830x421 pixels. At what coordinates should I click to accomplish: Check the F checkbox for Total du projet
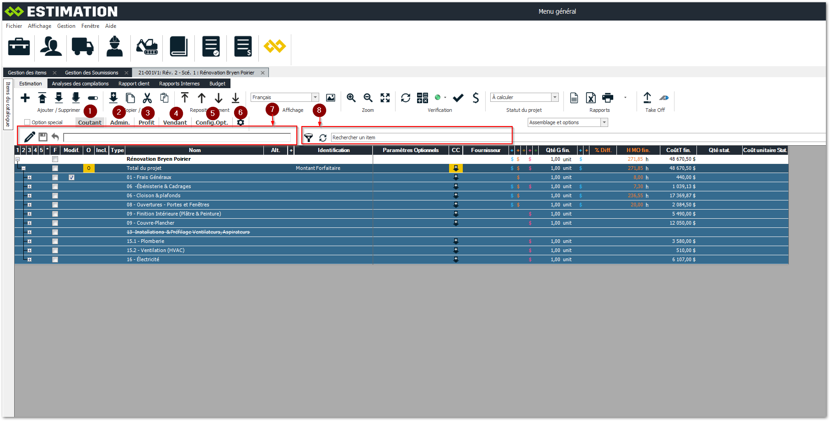(55, 168)
